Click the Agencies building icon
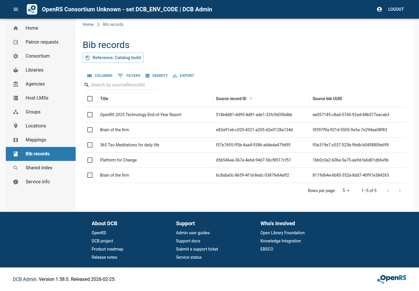 16,84
